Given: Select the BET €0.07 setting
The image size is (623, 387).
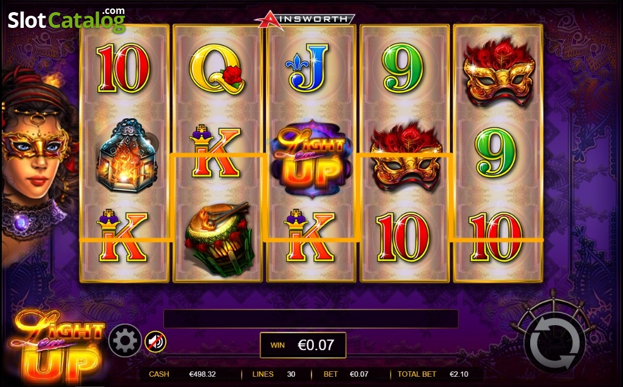Looking at the screenshot, I should point(346,374).
